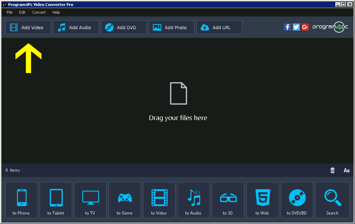Click the Twitter bird icon

(296, 27)
